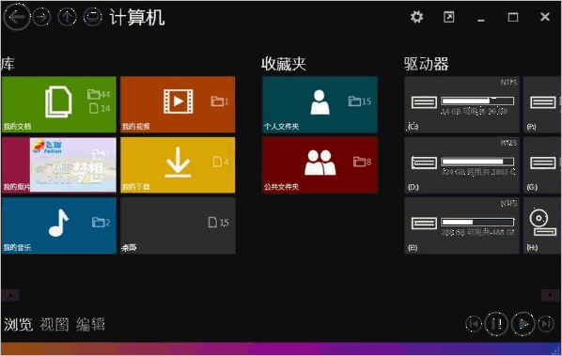The height and width of the screenshot is (356, 562).
Task: Open settings with the gear icon
Action: [x=416, y=17]
